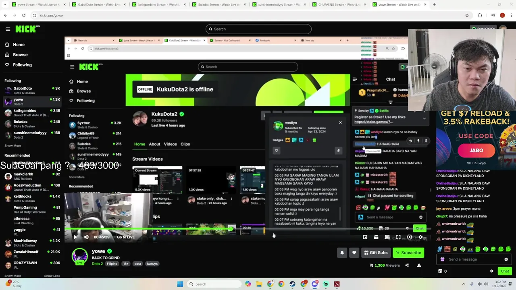Open CRAZYTAWN recommended channel
The width and height of the screenshot is (516, 290).
pos(31,265)
